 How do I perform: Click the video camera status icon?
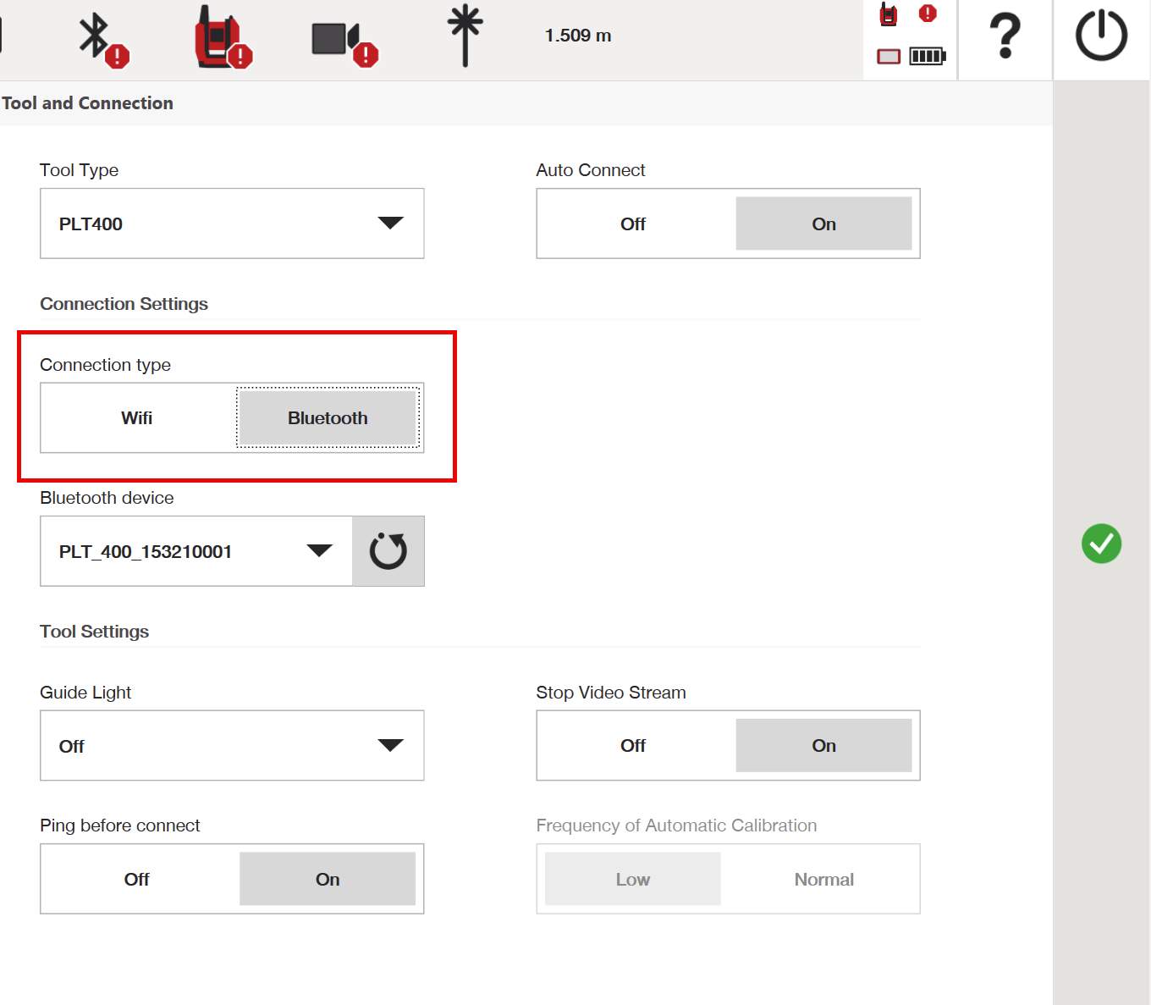(342, 40)
